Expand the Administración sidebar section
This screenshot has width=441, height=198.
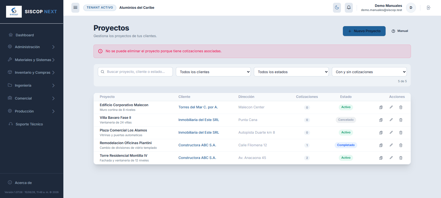tap(31, 47)
